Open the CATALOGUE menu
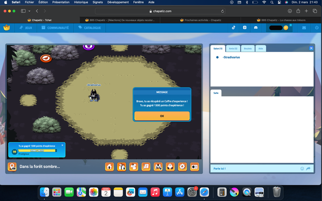The height and width of the screenshot is (201, 322). 90,28
